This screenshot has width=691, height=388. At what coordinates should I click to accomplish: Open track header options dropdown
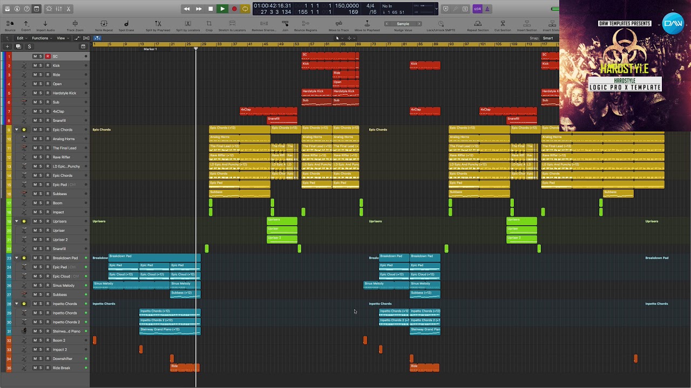[83, 47]
